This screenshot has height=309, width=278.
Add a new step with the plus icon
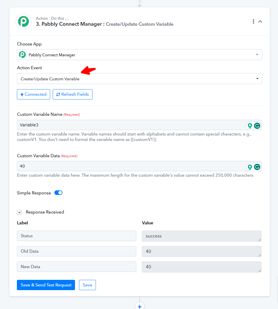click(x=140, y=306)
